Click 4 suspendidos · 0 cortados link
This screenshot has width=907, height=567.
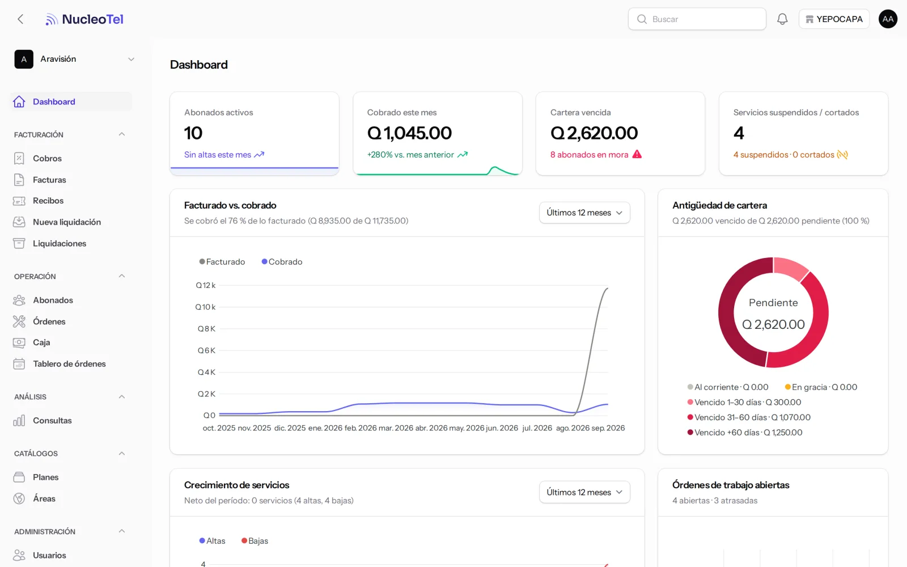(790, 155)
